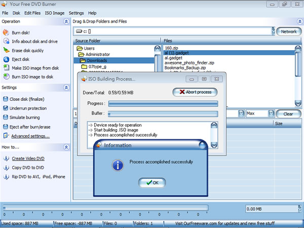Toggle the Close disk (finalize) checkbox
Viewport: 304px width, 228px height.
pos(6,99)
